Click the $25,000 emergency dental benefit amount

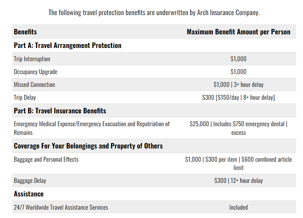coord(239,128)
